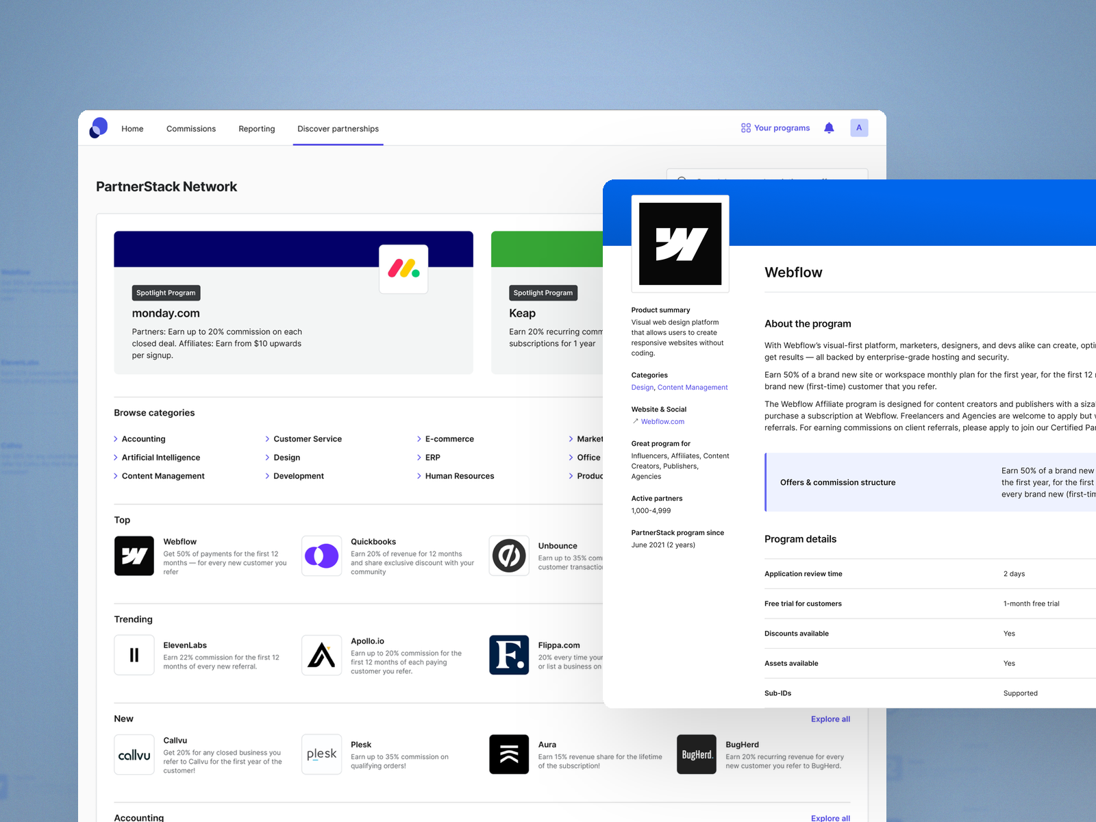The width and height of the screenshot is (1096, 822).
Task: Click the Aura program title
Action: coord(547,745)
